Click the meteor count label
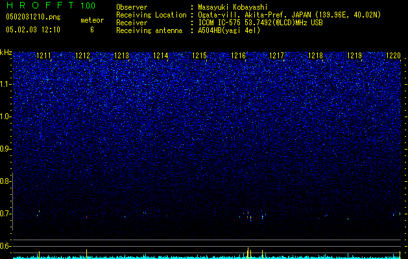Screen dimensions: 408x259 tap(92, 20)
